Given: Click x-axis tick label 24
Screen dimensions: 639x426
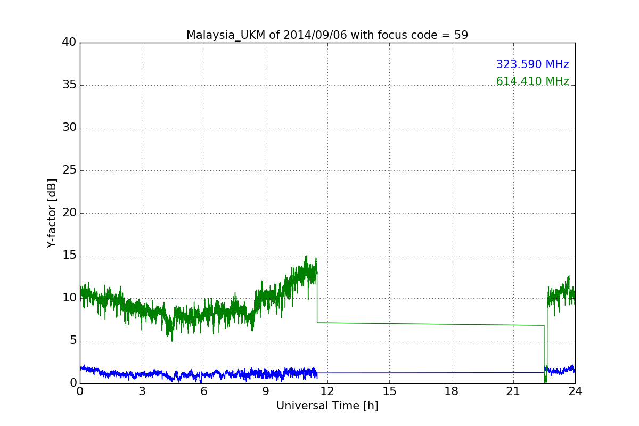Looking at the screenshot, I should coord(575,391).
